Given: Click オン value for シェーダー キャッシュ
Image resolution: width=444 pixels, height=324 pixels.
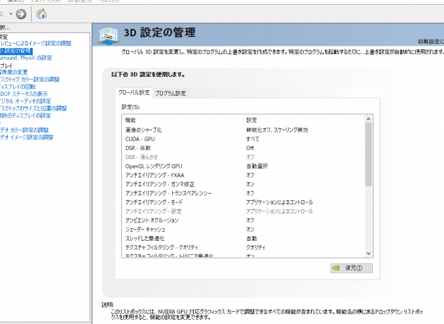Looking at the screenshot, I should (250, 230).
